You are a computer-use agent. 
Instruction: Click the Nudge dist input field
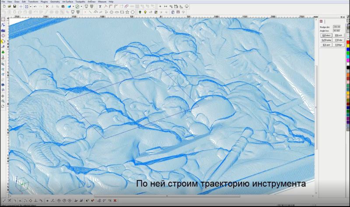(x=337, y=27)
